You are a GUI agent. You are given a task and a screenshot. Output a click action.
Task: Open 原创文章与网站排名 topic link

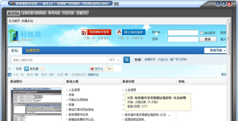(x=81, y=110)
